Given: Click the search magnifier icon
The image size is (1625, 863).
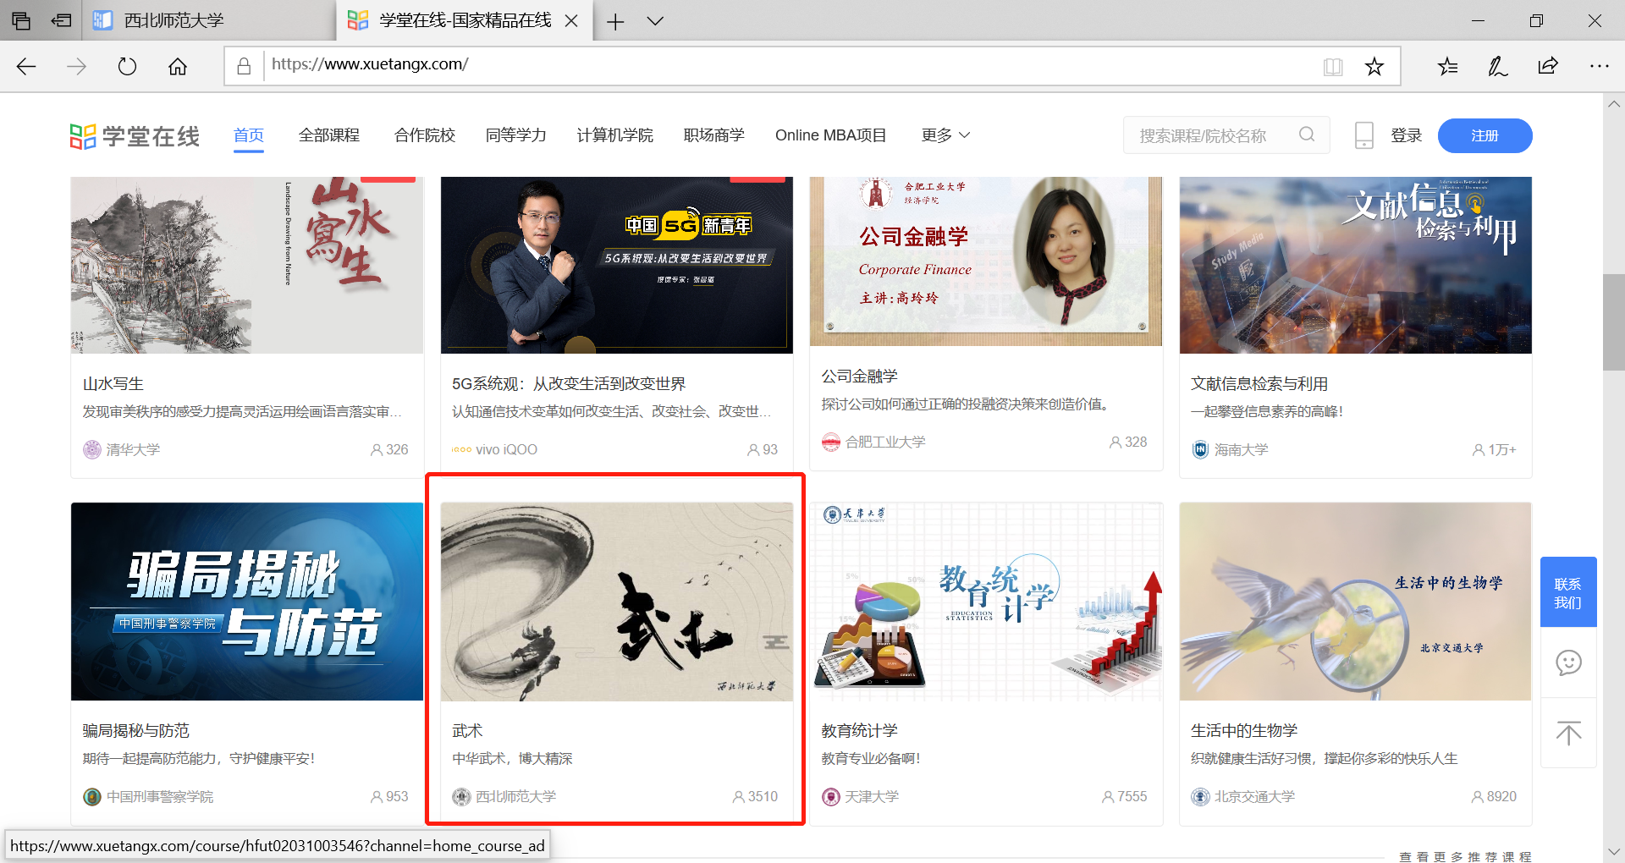Looking at the screenshot, I should [x=1307, y=135].
